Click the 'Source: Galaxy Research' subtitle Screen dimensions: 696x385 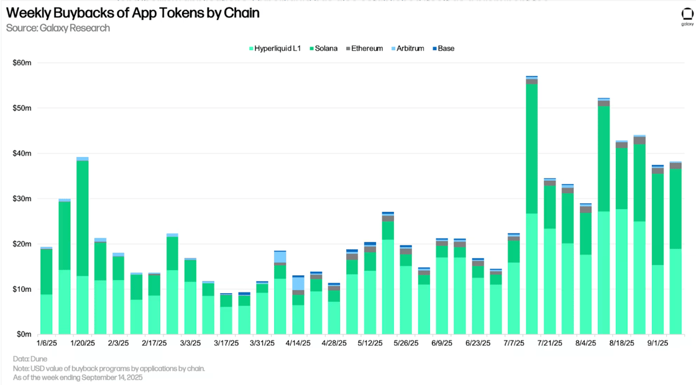click(58, 28)
